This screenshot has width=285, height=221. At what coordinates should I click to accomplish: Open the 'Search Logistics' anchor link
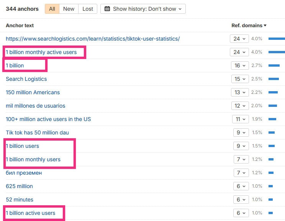26,79
